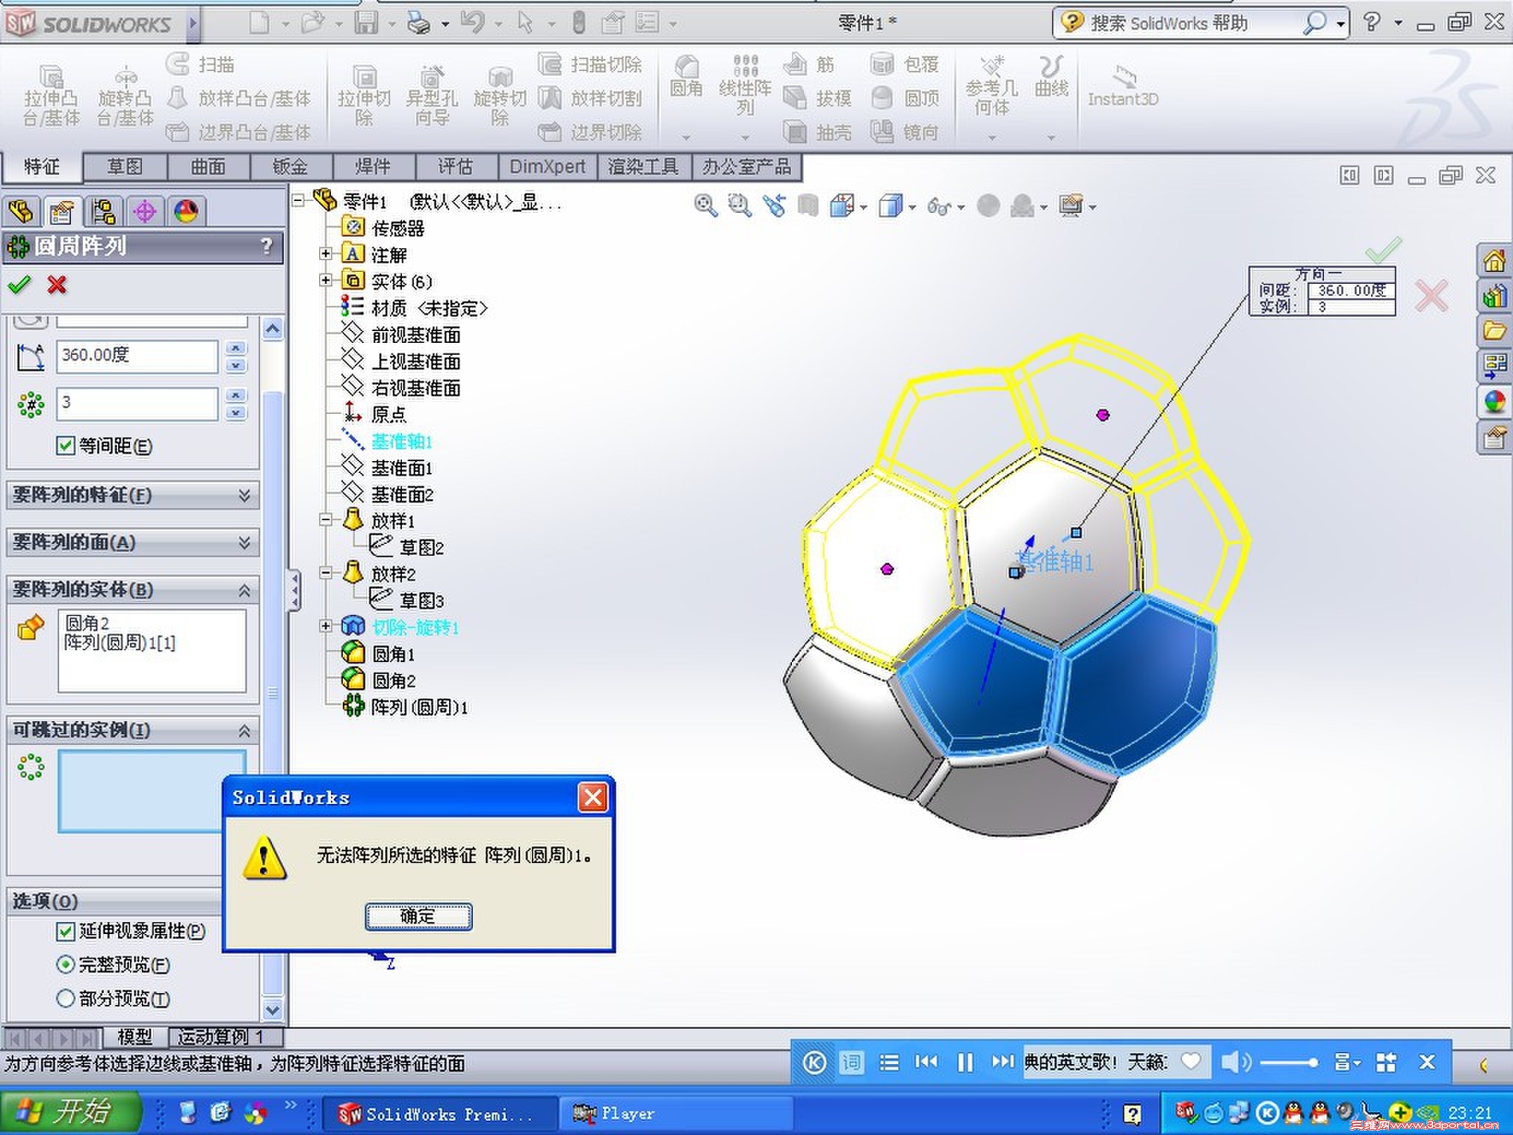This screenshot has height=1135, width=1513.
Task: Select the 部分预览 radio button
Action: click(x=67, y=998)
